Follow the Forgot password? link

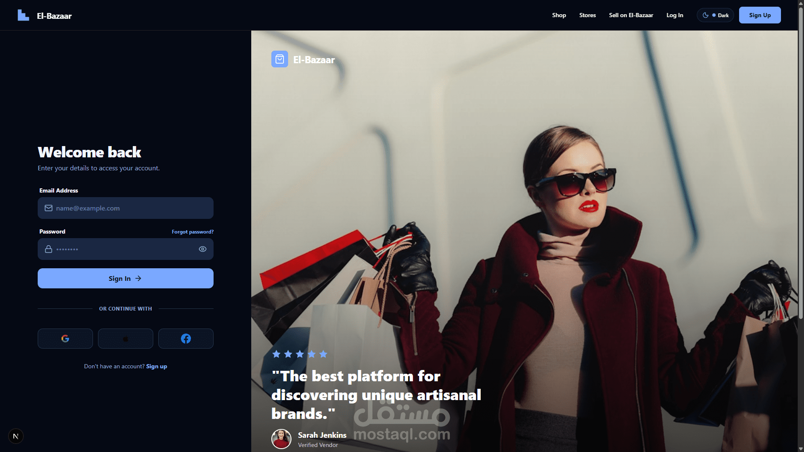coord(193,232)
